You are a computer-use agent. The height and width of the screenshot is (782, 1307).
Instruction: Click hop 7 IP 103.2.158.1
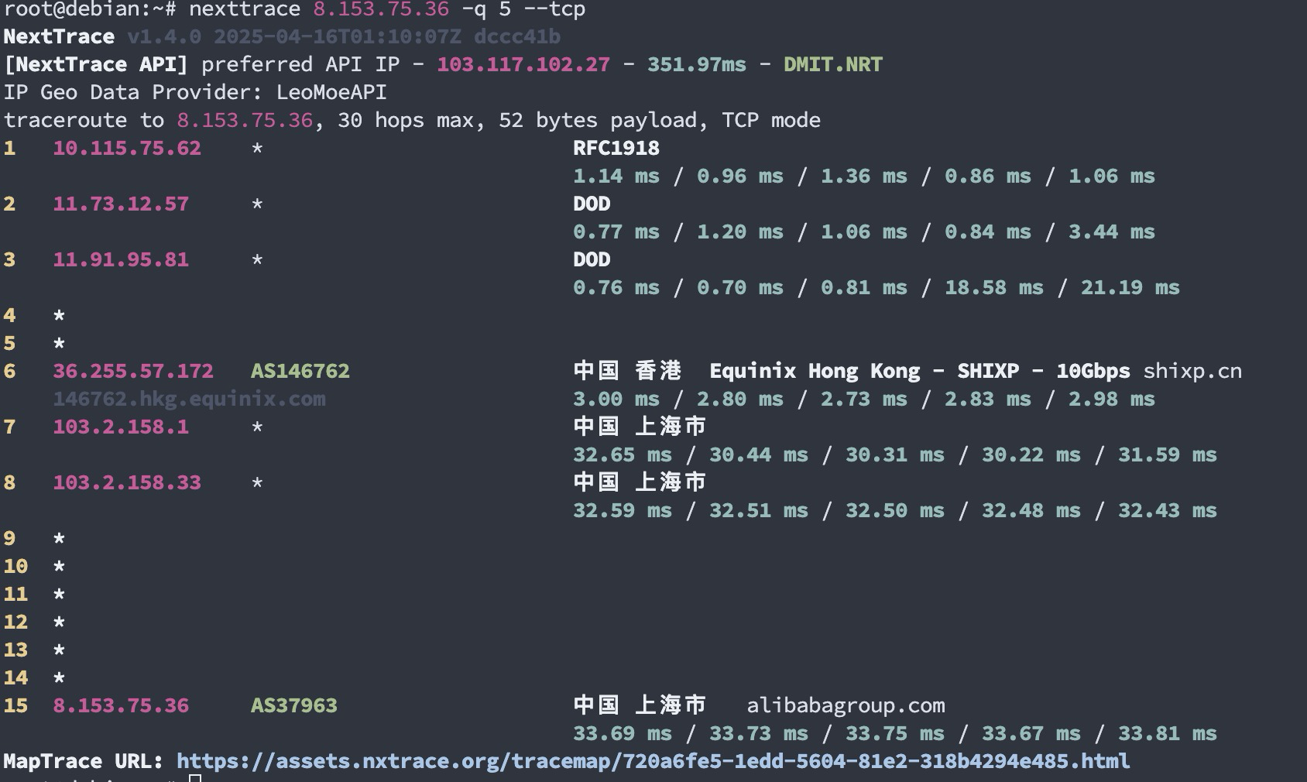tap(121, 427)
